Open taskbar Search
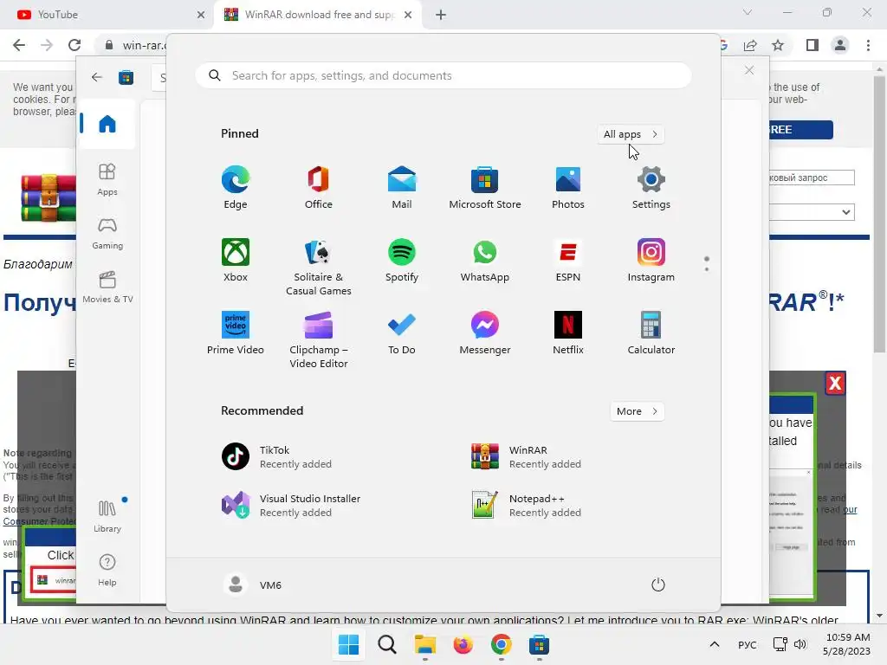 (387, 644)
